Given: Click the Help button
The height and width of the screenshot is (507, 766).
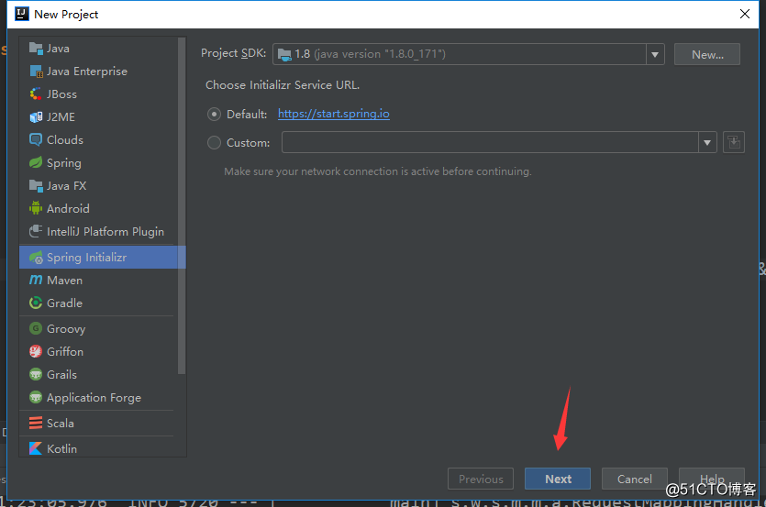Looking at the screenshot, I should [x=712, y=479].
